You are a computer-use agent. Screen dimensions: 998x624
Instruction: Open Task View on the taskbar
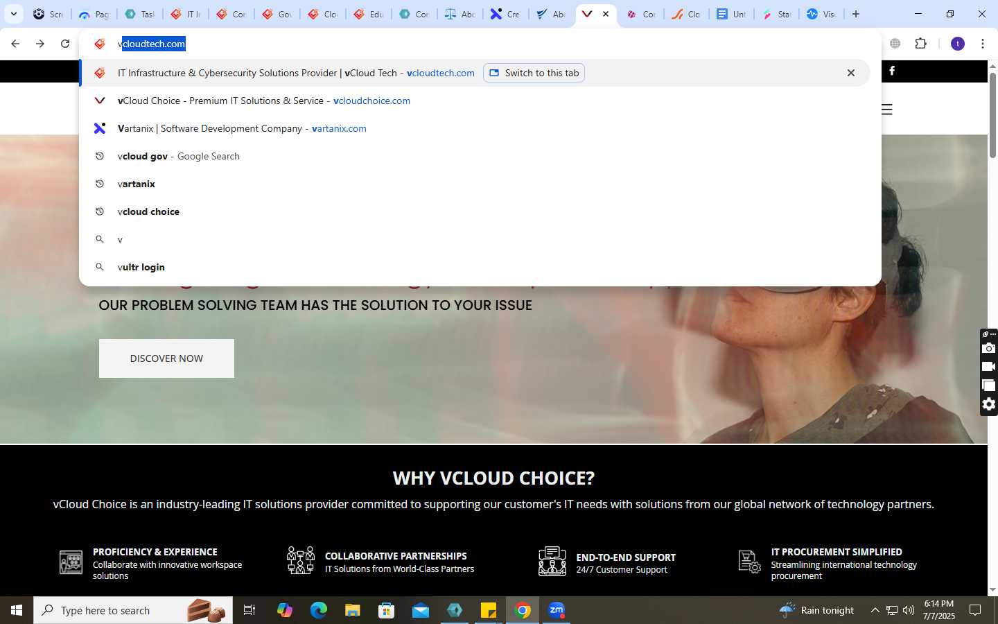(x=249, y=610)
